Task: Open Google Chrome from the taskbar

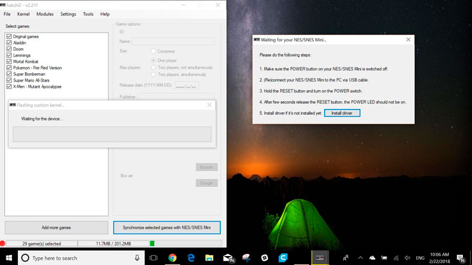Action: 173,258
